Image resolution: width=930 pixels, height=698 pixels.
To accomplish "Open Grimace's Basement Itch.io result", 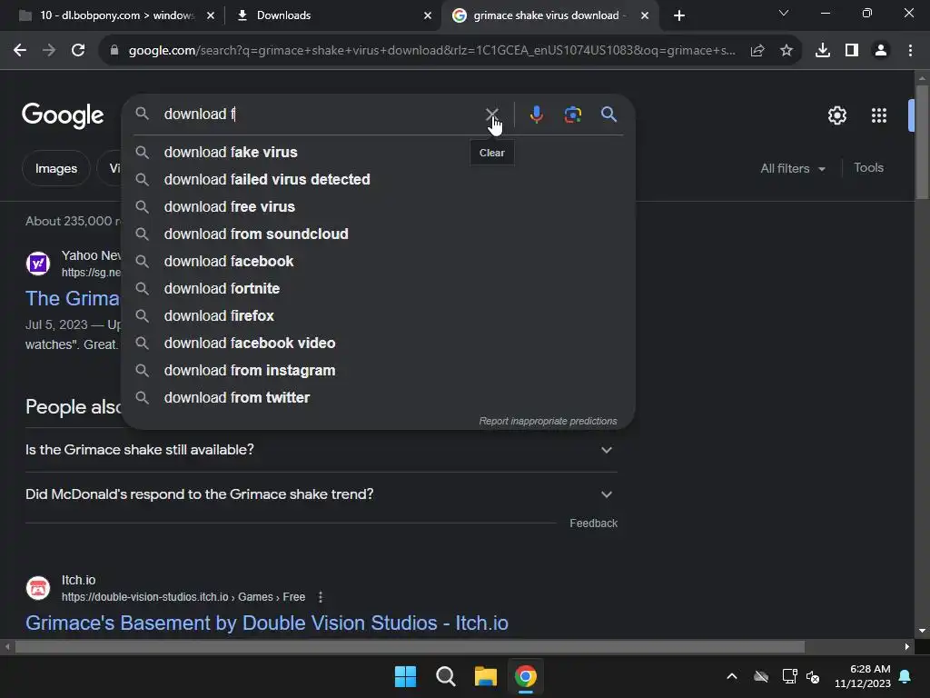I will coord(266,623).
